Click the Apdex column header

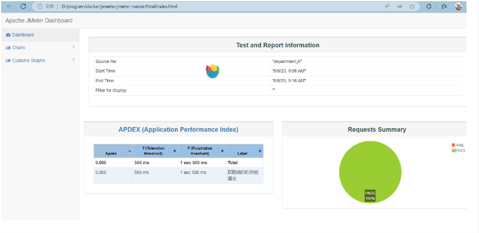(x=113, y=151)
